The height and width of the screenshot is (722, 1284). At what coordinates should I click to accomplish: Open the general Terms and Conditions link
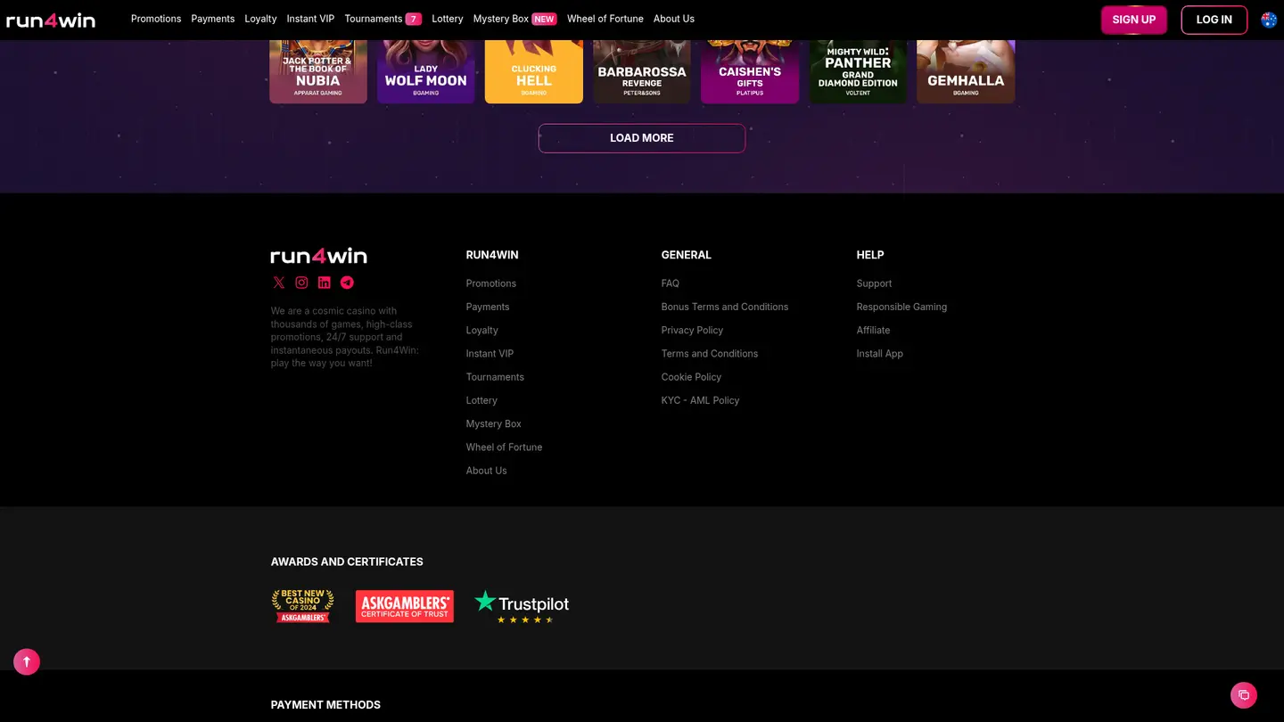pyautogui.click(x=710, y=354)
